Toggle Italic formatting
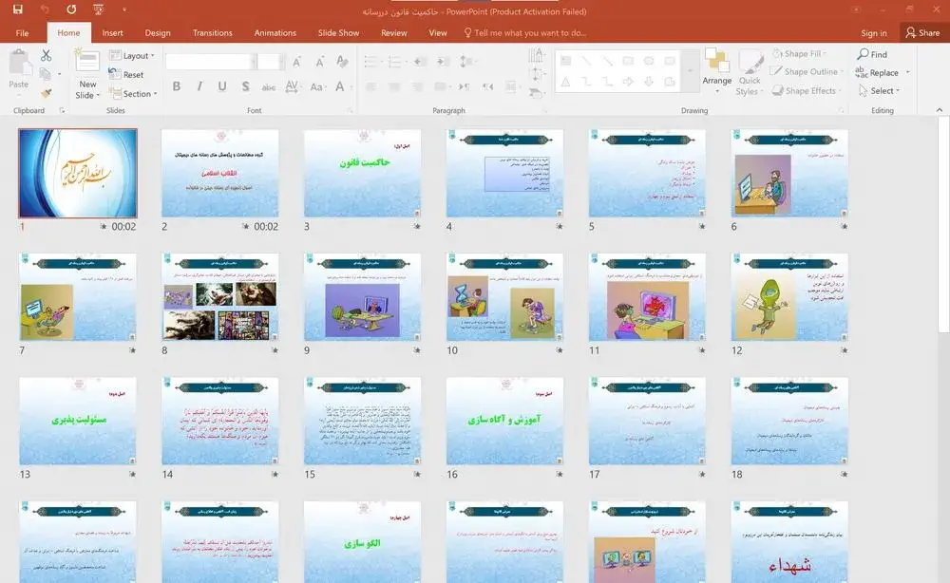Screen dimensions: 950x583 coord(199,87)
